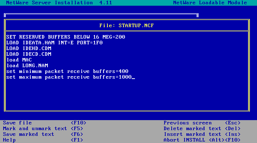Click 'Mark and unmark text' hint
The height and width of the screenshot is (143, 257).
tap(35, 129)
